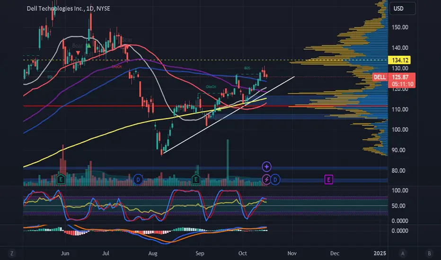The image size is (441, 260).
Task: Open the October dividend D marker
Action: [x=275, y=179]
